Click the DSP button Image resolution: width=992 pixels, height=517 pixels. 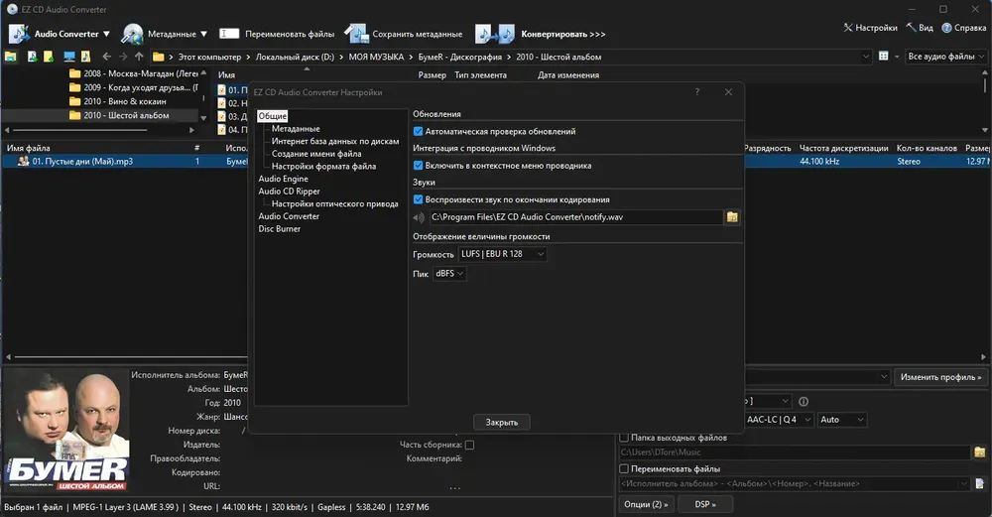coord(705,504)
